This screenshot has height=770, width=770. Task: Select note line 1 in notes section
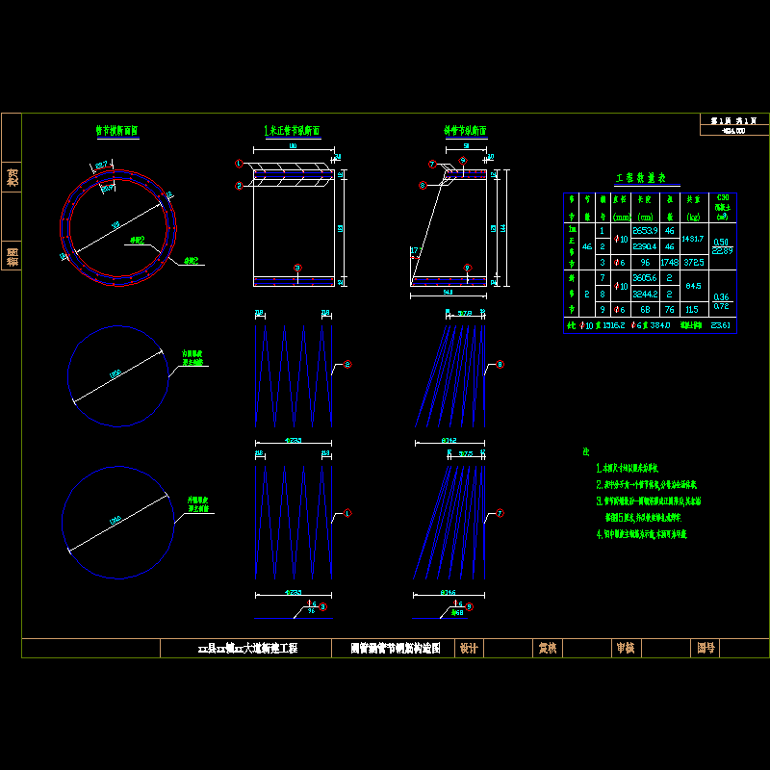628,468
